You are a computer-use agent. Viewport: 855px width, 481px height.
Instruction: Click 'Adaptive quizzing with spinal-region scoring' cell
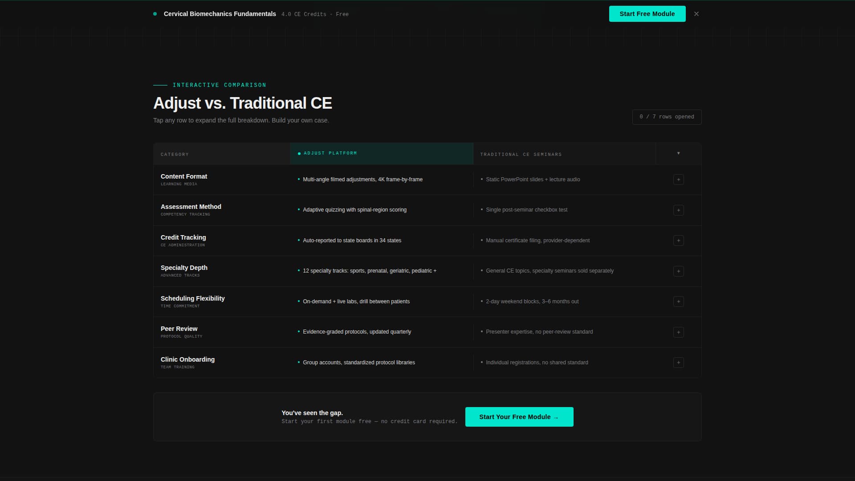click(x=354, y=210)
